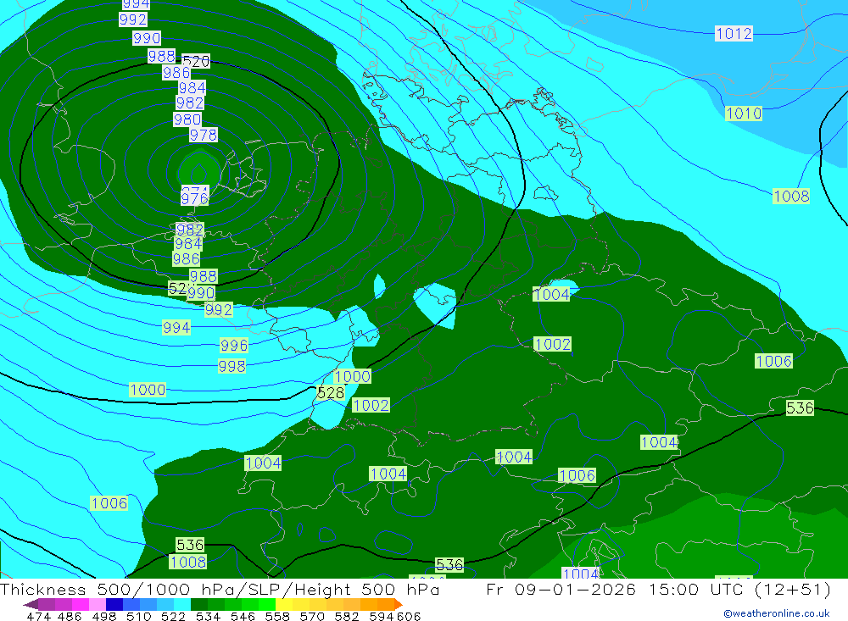Click the 474 value on the color scale
The image size is (848, 621).
click(x=39, y=616)
